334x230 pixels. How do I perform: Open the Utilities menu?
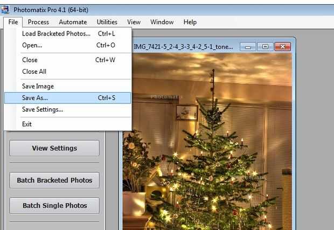tap(107, 22)
